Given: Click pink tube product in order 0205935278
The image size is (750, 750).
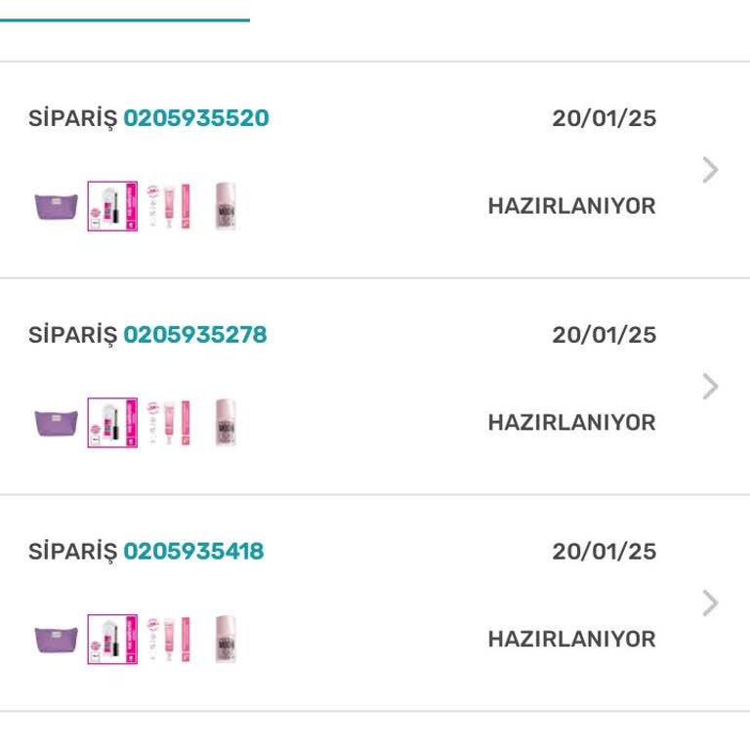Looking at the screenshot, I should coord(169,423).
